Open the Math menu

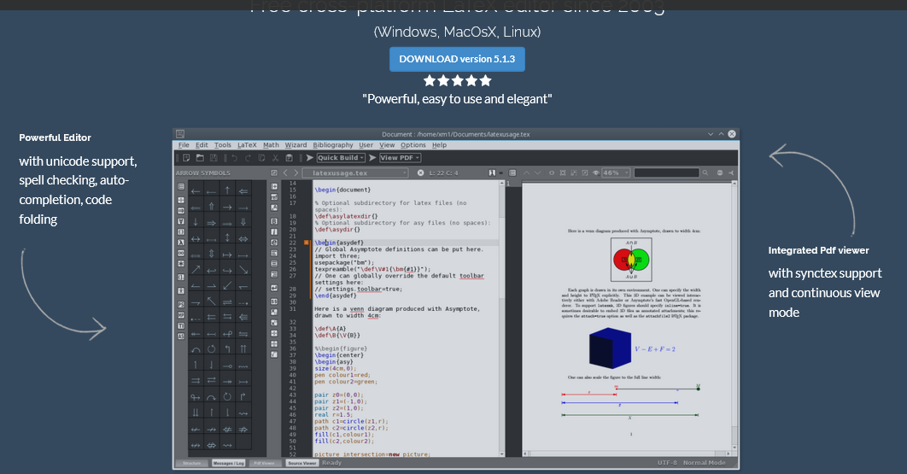click(272, 144)
